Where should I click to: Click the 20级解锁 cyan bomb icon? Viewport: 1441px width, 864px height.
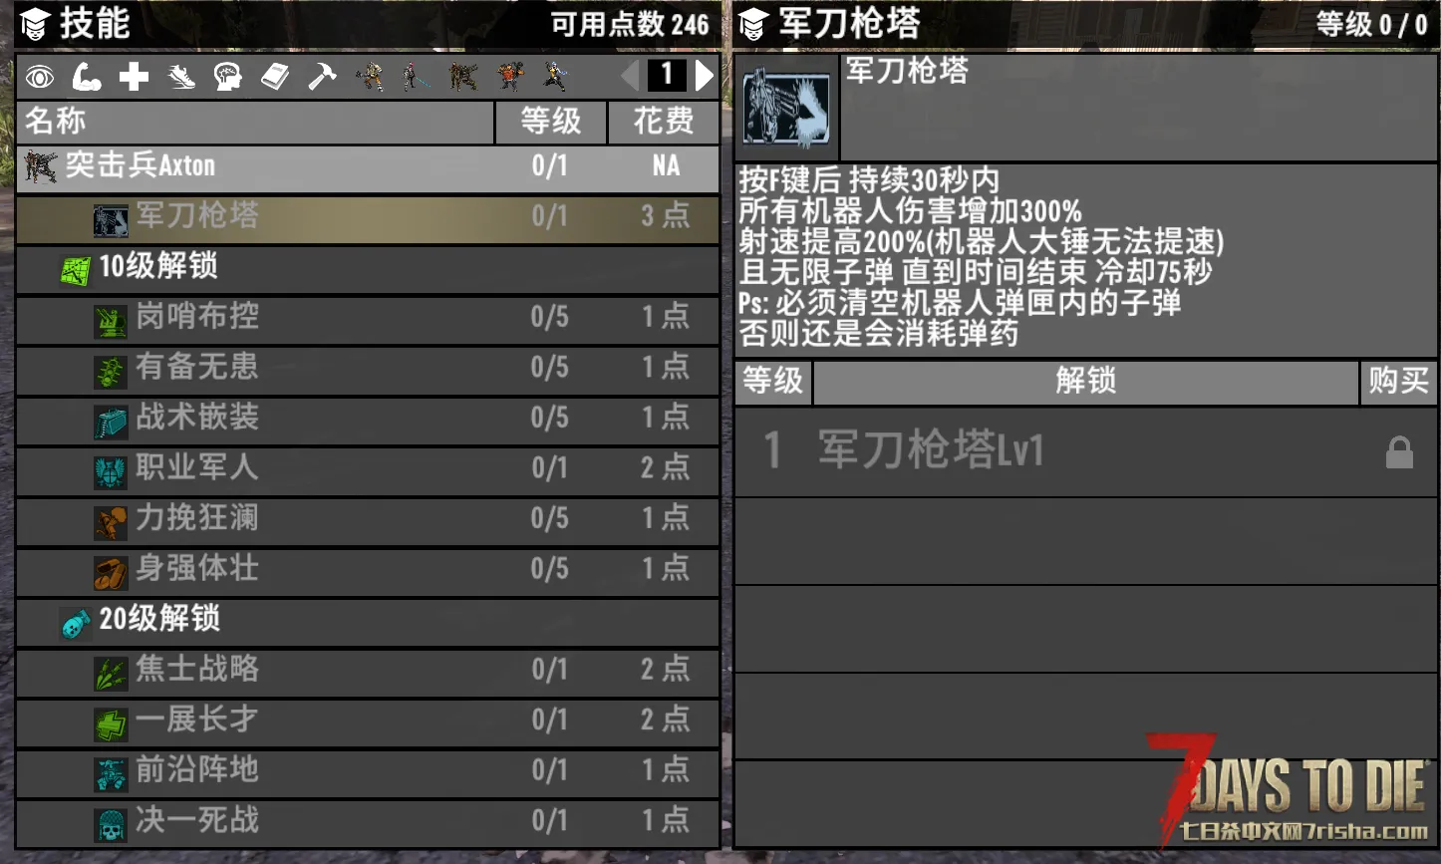pos(76,624)
